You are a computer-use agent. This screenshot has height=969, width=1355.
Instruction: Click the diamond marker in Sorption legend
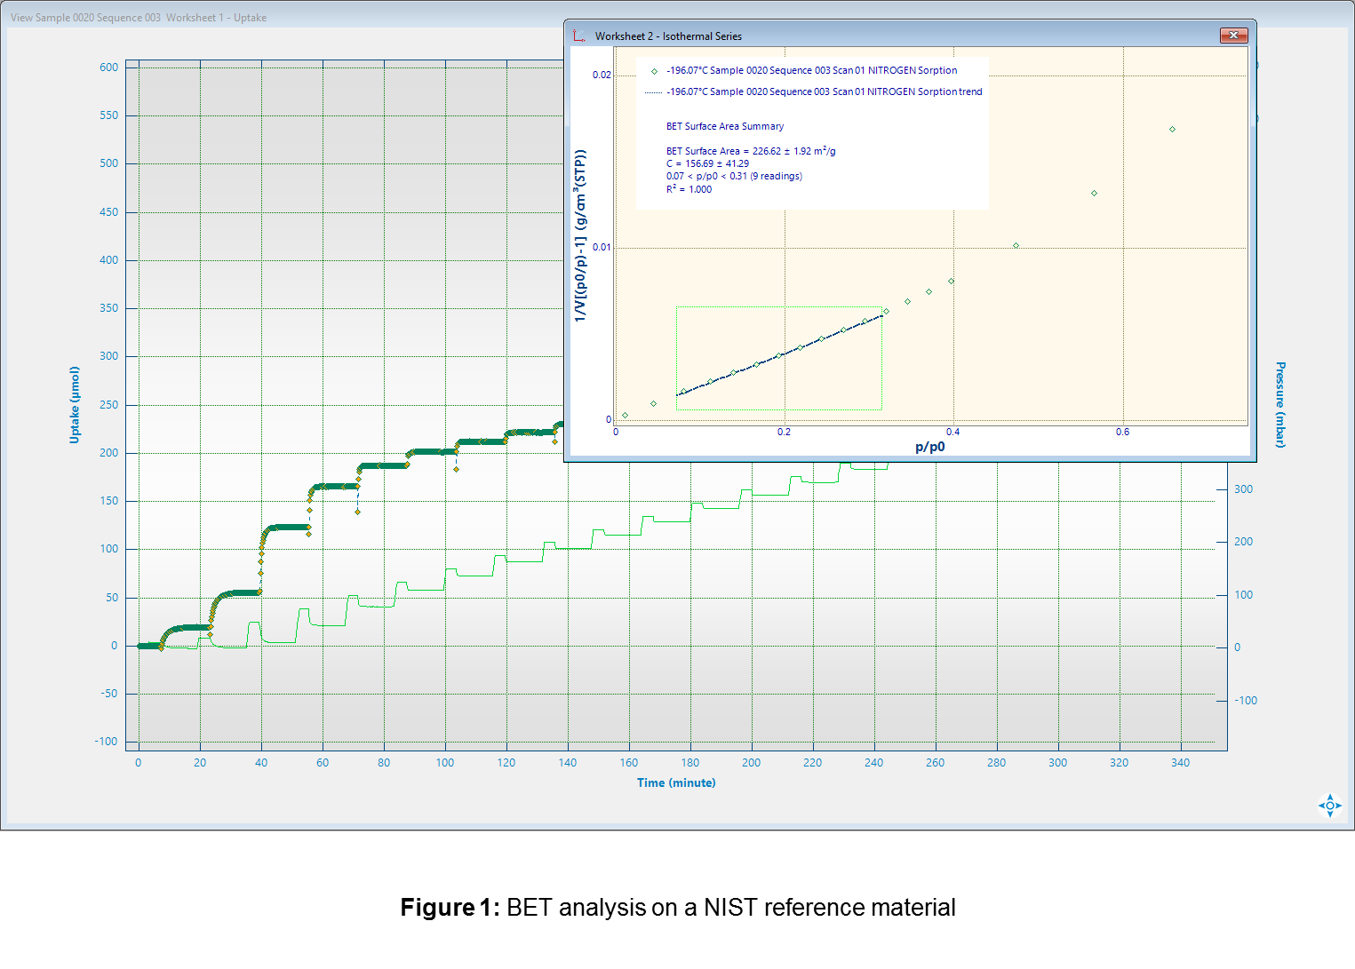(x=654, y=71)
